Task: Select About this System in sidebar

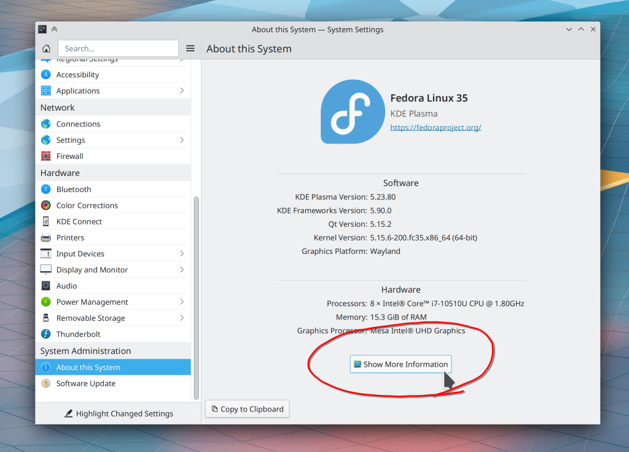Action: (x=88, y=367)
